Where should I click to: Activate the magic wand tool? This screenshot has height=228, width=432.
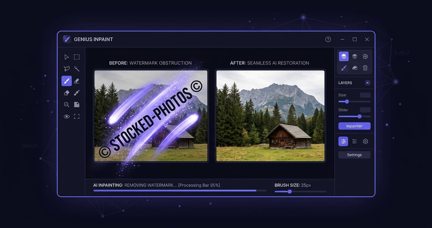tap(77, 69)
